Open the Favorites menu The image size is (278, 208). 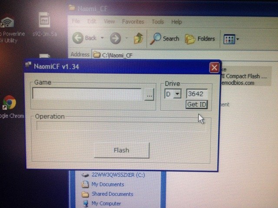133,21
